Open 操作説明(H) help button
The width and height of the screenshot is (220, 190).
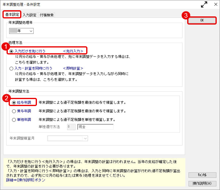pos(202,183)
